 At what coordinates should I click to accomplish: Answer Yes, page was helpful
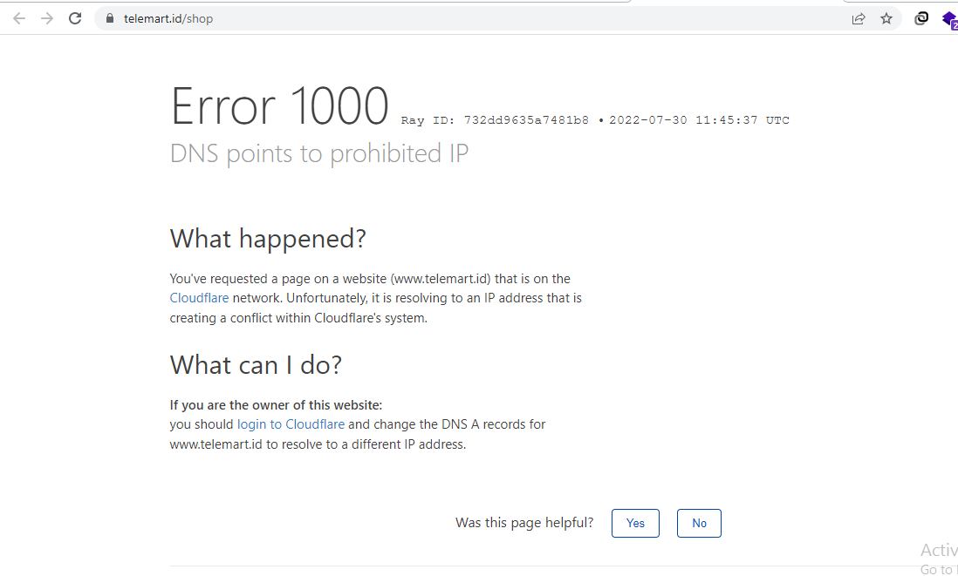click(635, 523)
